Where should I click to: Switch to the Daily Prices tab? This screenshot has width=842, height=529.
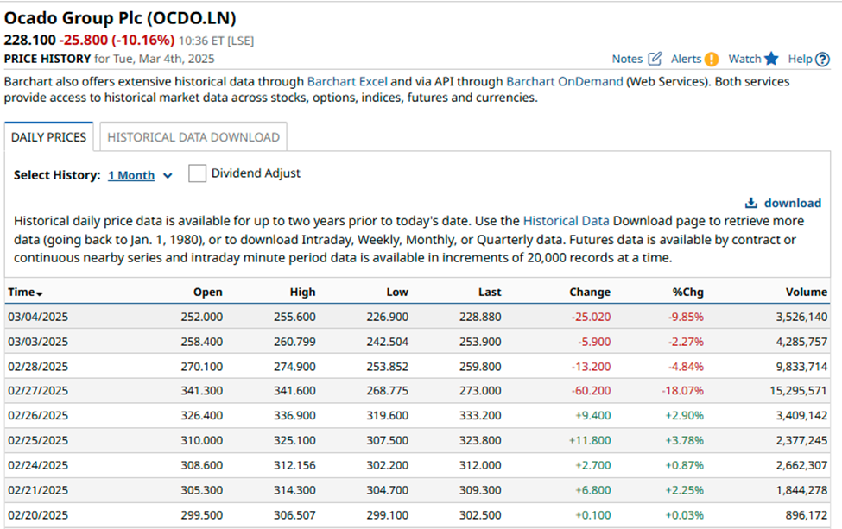48,137
